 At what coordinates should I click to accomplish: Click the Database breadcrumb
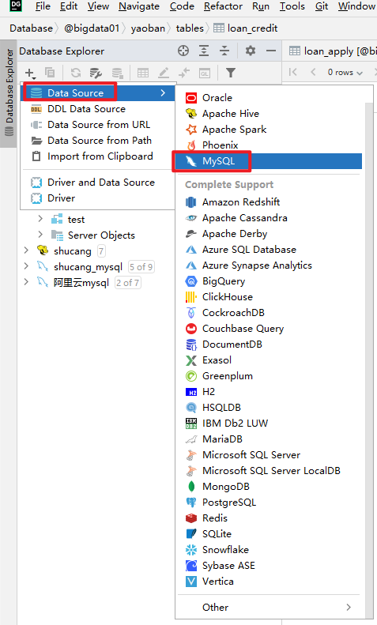tap(31, 28)
